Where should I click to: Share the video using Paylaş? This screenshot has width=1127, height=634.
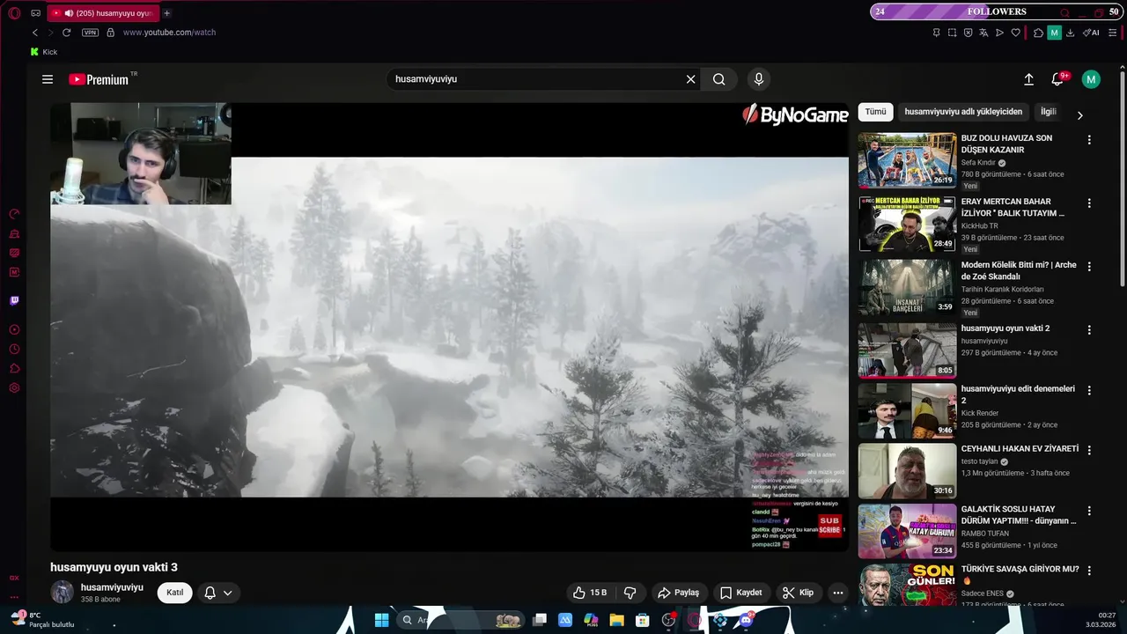tap(678, 593)
